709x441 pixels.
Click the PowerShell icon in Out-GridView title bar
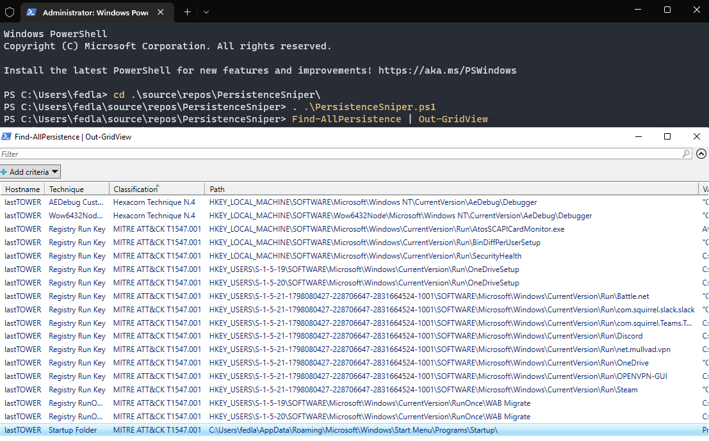coord(6,136)
